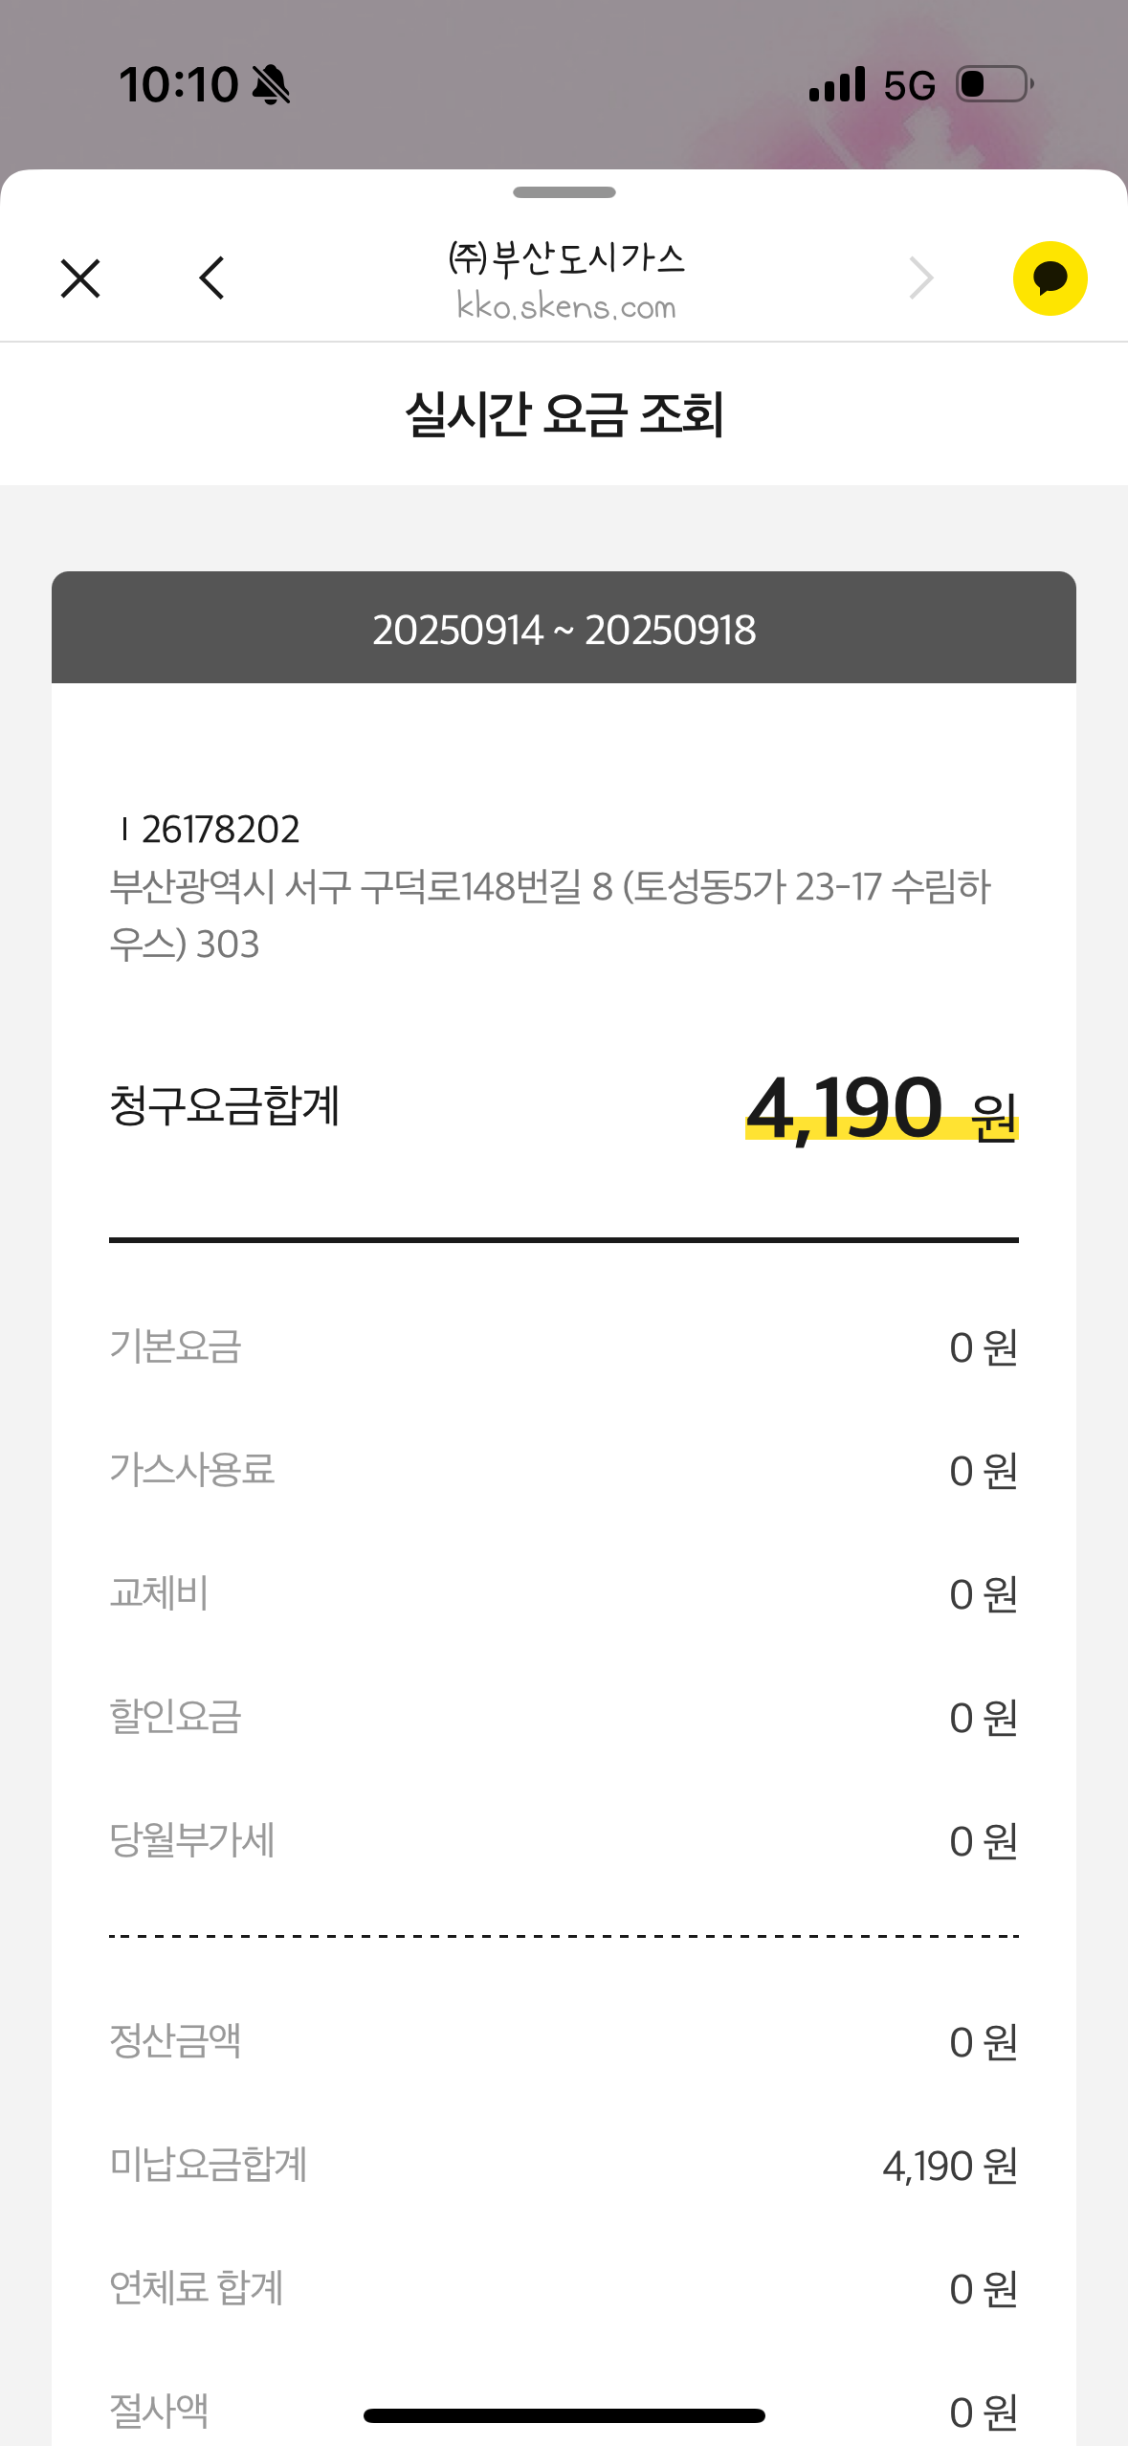Tap the 20250914 ~ 20250918 period header
This screenshot has height=2446, width=1128.
tap(564, 630)
